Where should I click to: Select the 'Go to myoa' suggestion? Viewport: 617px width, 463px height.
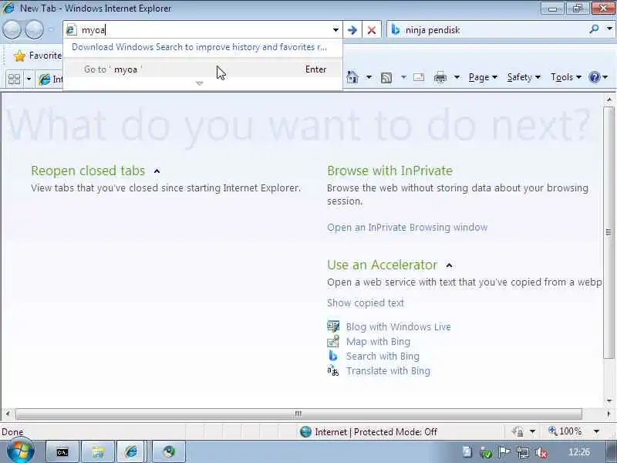203,69
